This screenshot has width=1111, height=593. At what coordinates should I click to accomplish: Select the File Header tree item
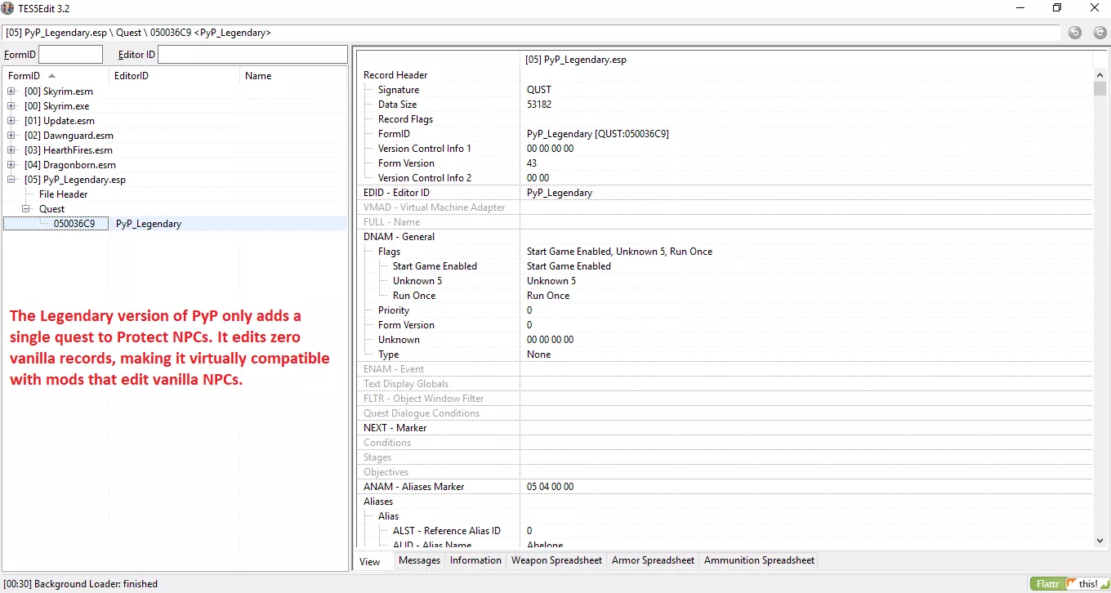tap(63, 194)
